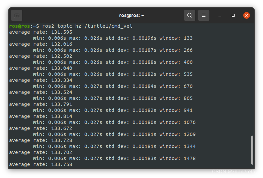Click the line with window: 805
The width and height of the screenshot is (263, 178).
coord(113,98)
